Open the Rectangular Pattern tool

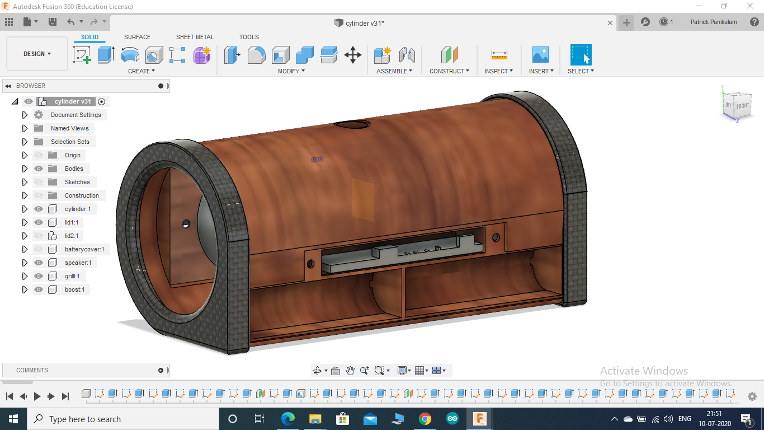pos(178,55)
